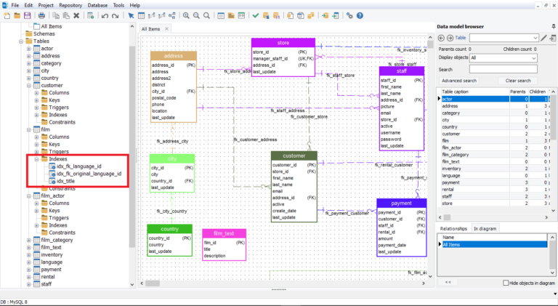Click the Print icon in the toolbar
The width and height of the screenshot is (558, 306).
pos(41,15)
